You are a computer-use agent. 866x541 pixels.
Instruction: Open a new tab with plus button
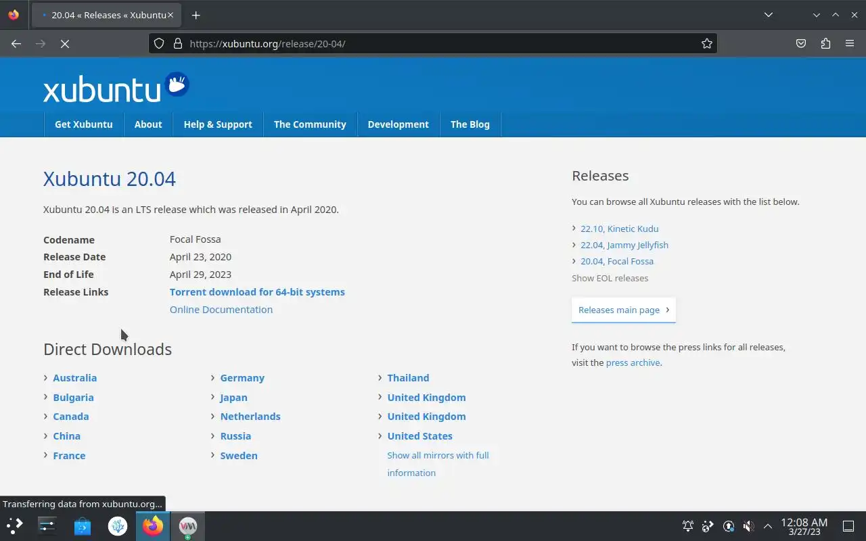[x=196, y=15]
